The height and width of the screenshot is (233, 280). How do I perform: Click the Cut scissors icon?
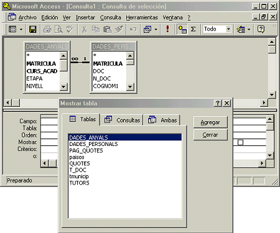84,29
